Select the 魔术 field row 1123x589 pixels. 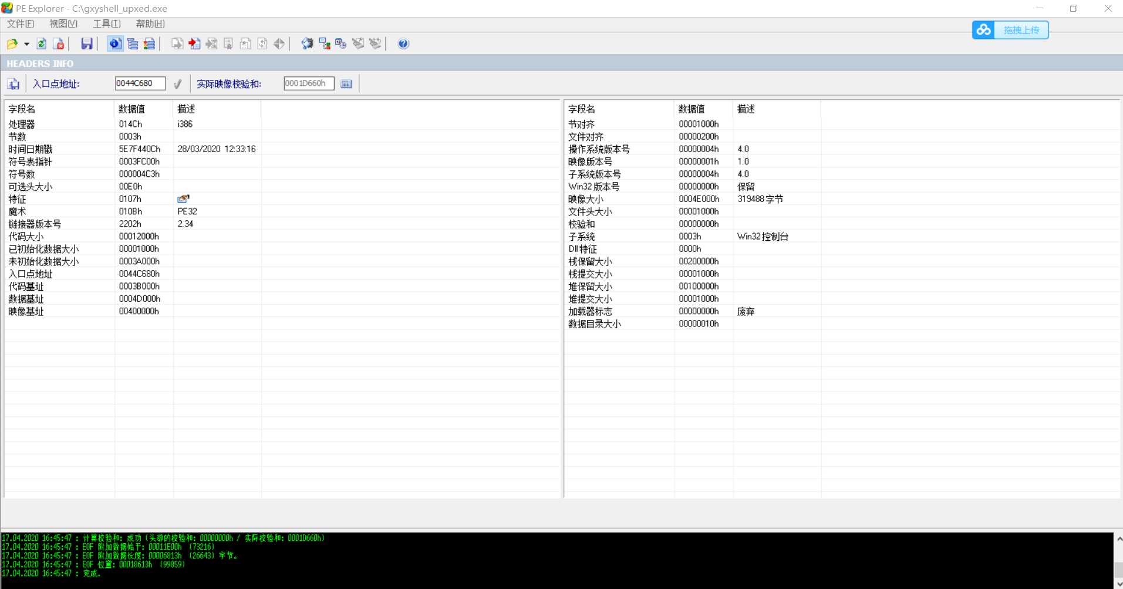tap(282, 211)
